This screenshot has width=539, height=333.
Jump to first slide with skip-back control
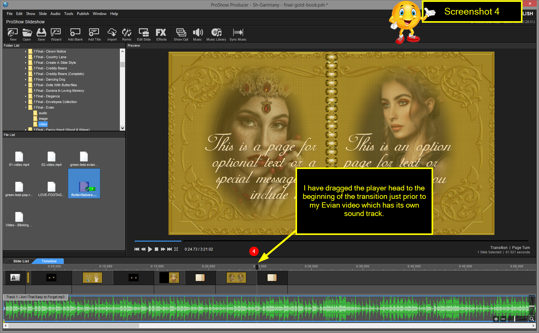[x=137, y=249]
